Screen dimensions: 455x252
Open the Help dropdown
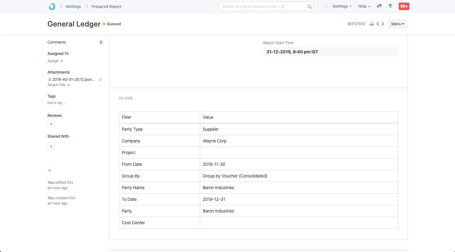point(364,6)
